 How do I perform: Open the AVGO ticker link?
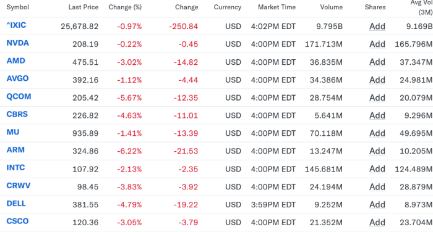point(17,79)
